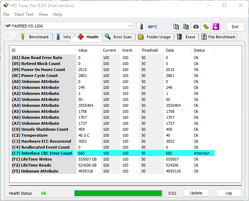Switch to the Info tab
Viewport: 249px width, 201px height.
[x=64, y=37]
